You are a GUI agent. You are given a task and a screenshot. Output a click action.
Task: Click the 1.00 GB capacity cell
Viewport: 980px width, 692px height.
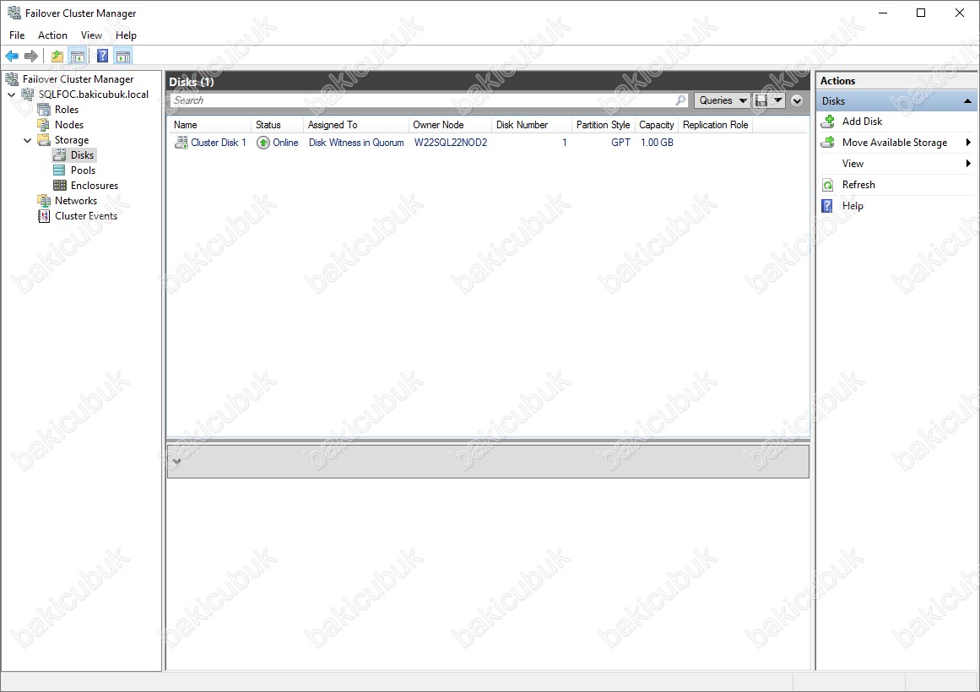657,143
